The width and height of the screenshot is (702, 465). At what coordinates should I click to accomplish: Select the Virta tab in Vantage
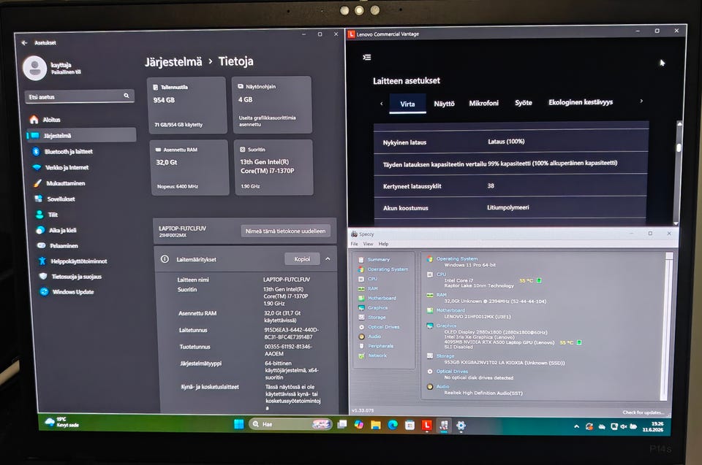click(407, 104)
